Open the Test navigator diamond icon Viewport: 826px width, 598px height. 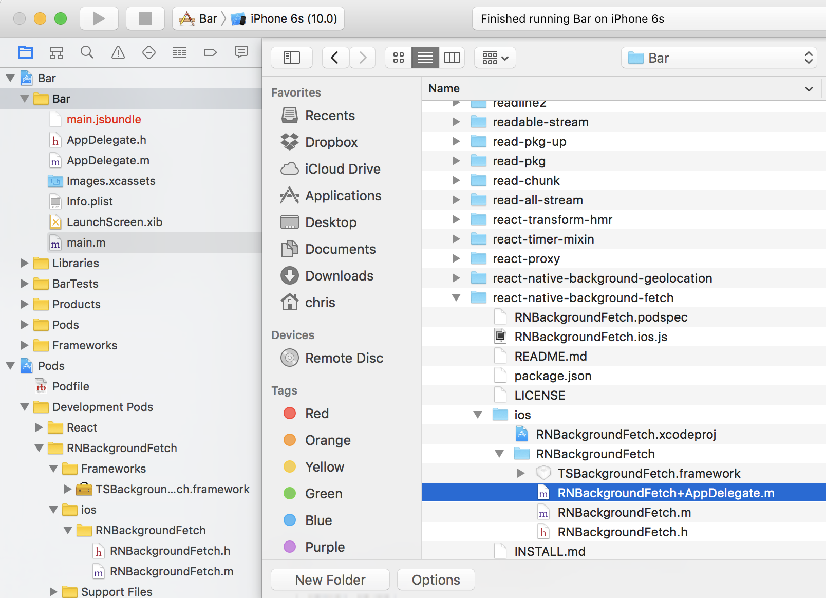pyautogui.click(x=149, y=52)
